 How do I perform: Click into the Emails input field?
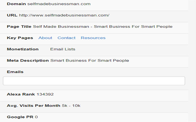94,81
